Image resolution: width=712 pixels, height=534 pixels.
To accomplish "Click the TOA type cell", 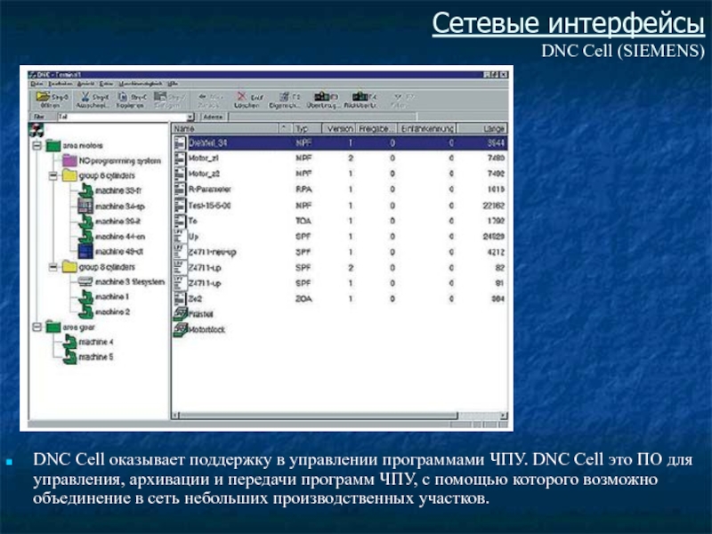I will point(303,221).
